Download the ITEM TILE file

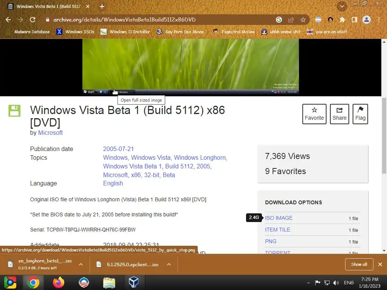(277, 230)
